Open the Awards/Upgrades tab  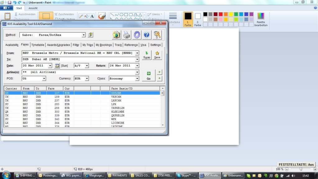point(58,45)
